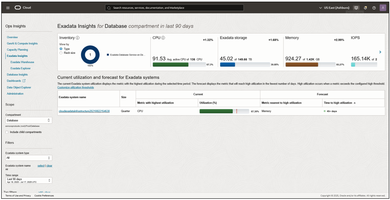Open Database Insights

coord(17,75)
